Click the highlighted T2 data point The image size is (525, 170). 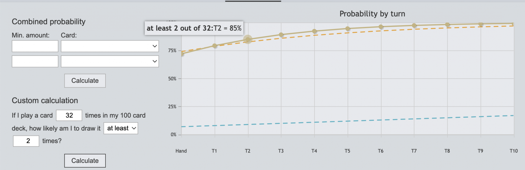click(248, 39)
